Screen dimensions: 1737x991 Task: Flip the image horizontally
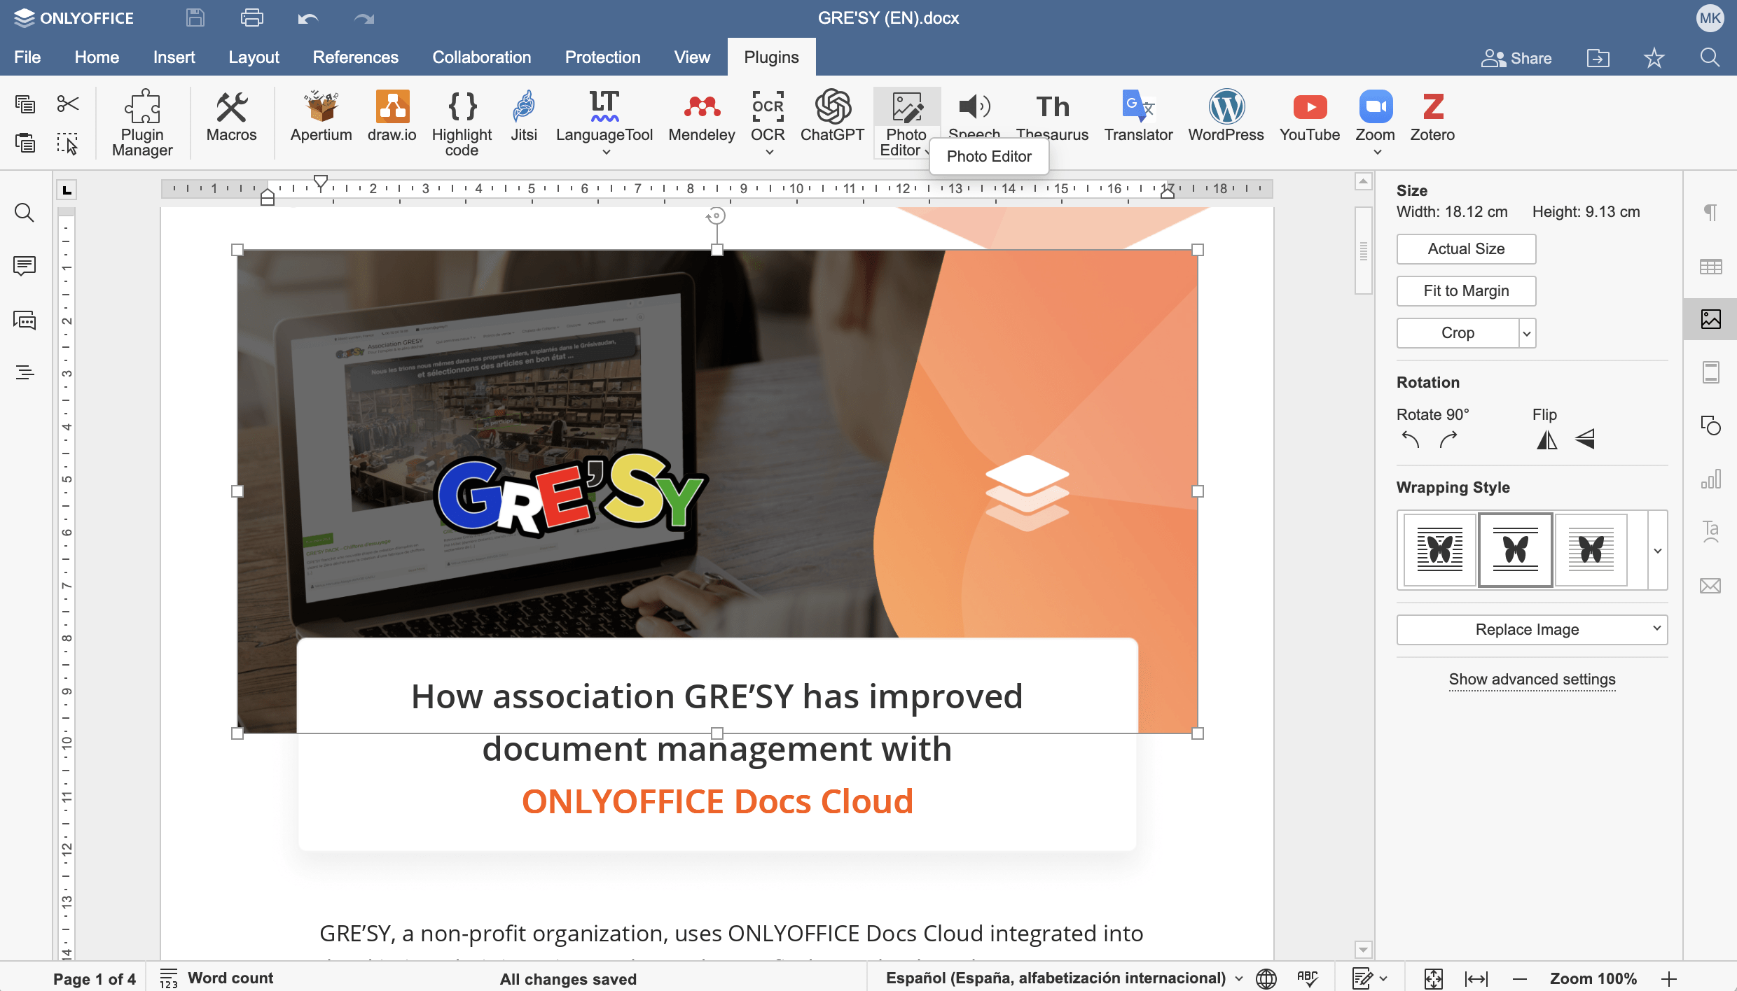pyautogui.click(x=1546, y=440)
